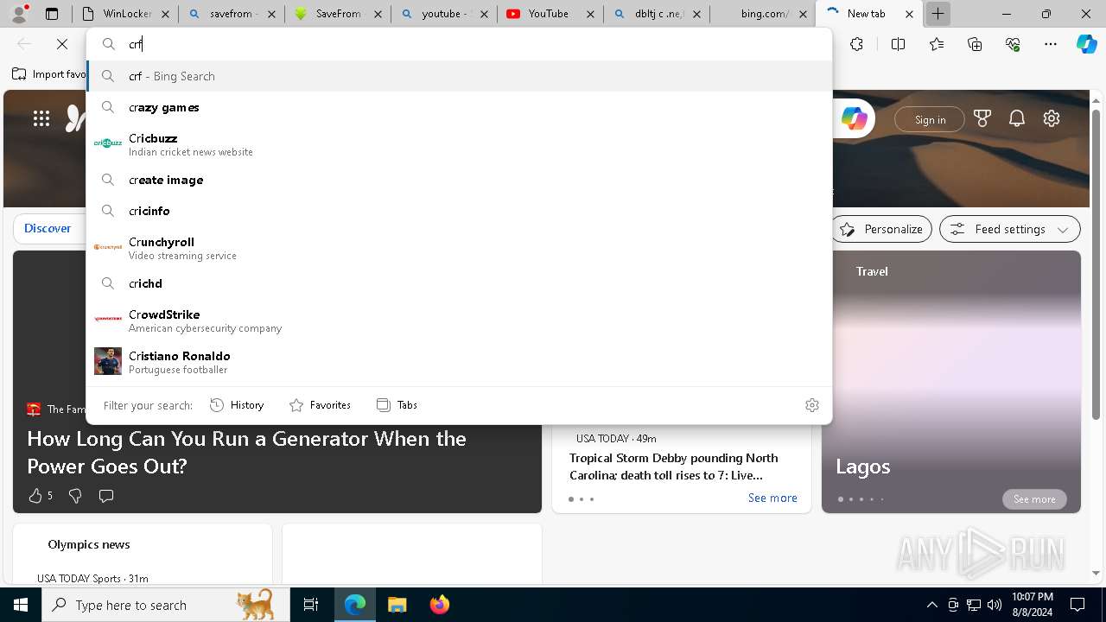Click See more on Lagos card
Screen dimensions: 1106x622
coord(1034,499)
